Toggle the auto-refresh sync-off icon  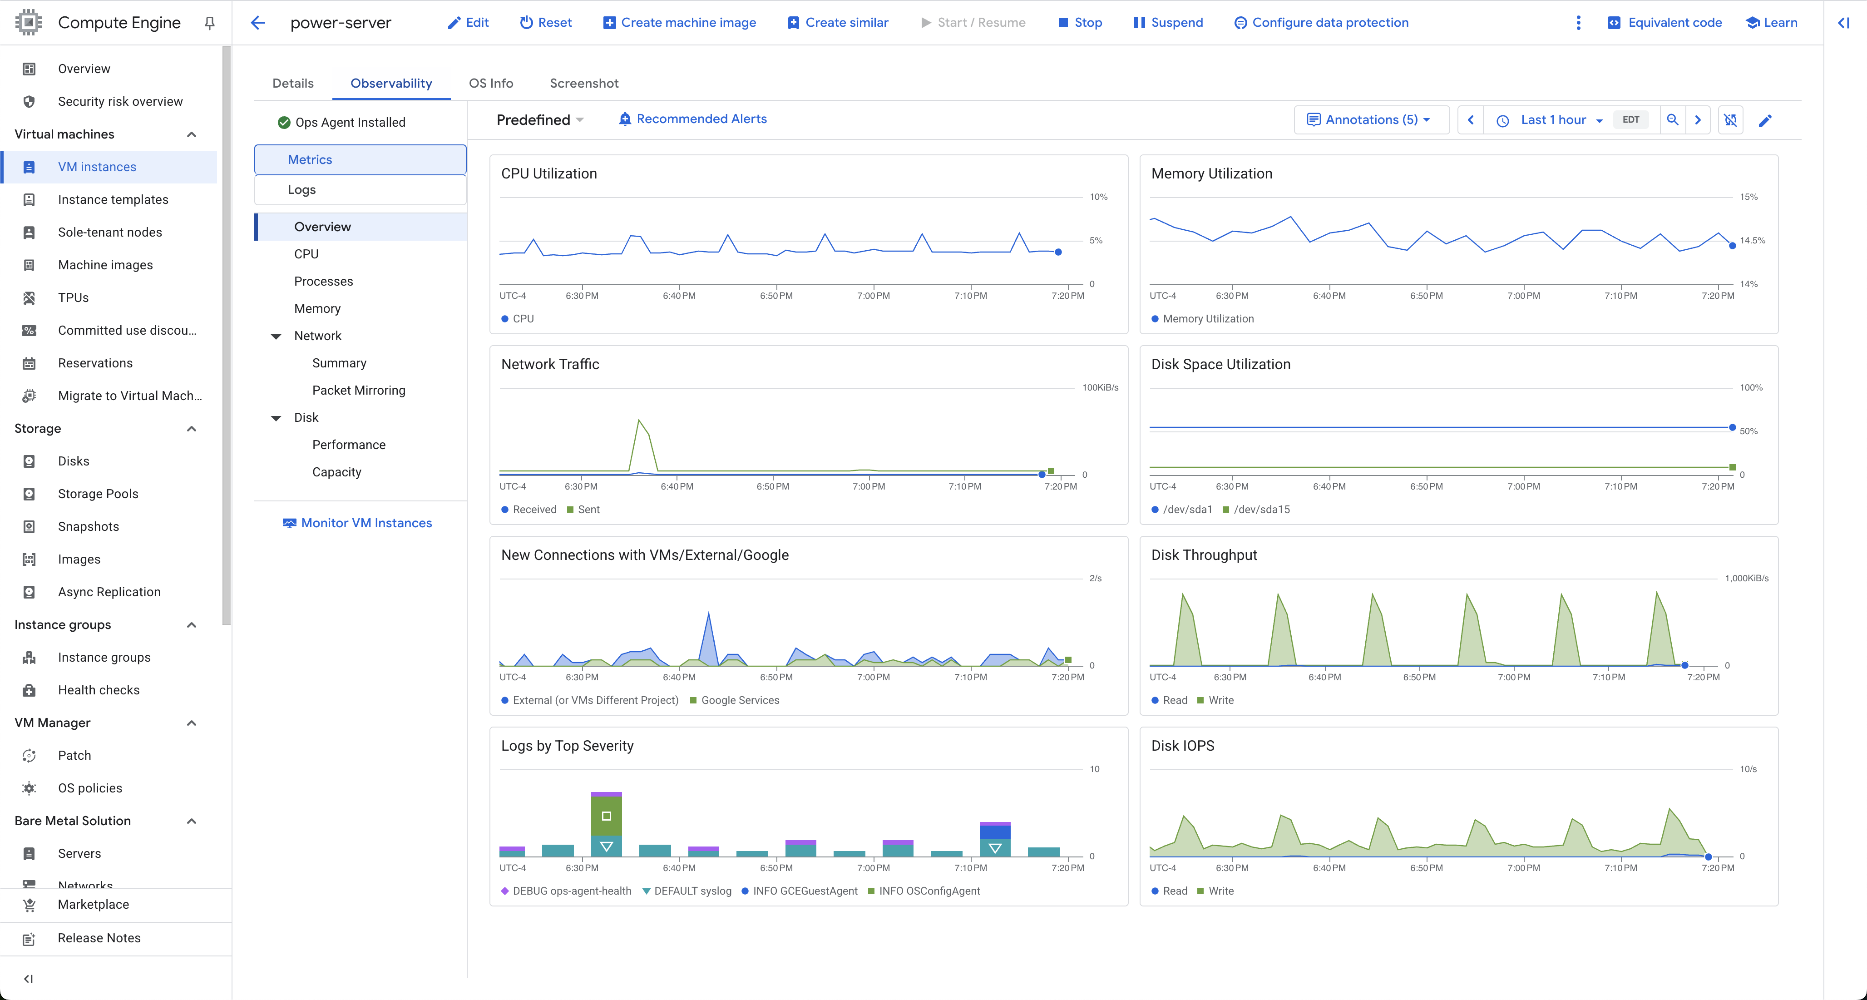tap(1730, 119)
